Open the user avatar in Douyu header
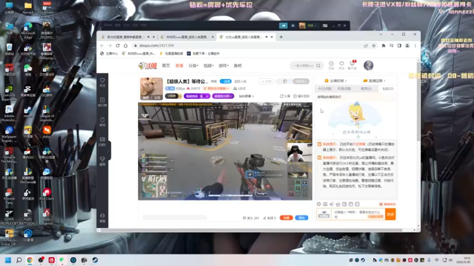Image resolution: width=474 pixels, height=266 pixels. (369, 66)
